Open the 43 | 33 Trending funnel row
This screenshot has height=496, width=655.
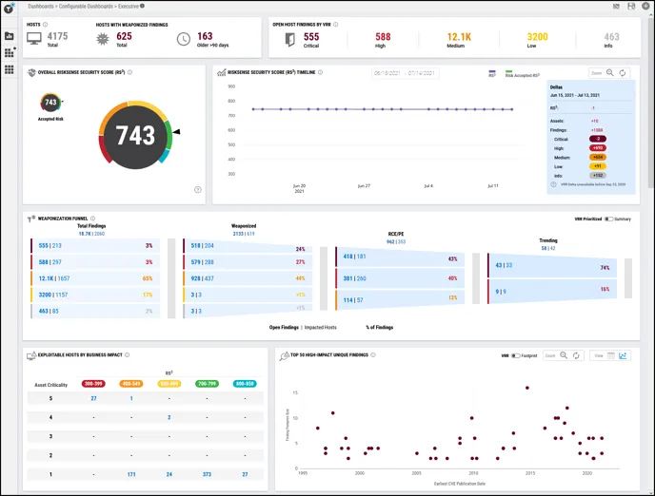pyautogui.click(x=552, y=265)
